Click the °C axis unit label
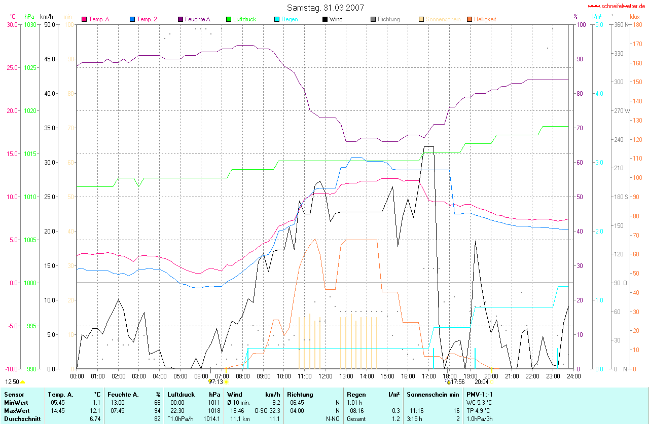Screen dimensions: 649x424 13,17
